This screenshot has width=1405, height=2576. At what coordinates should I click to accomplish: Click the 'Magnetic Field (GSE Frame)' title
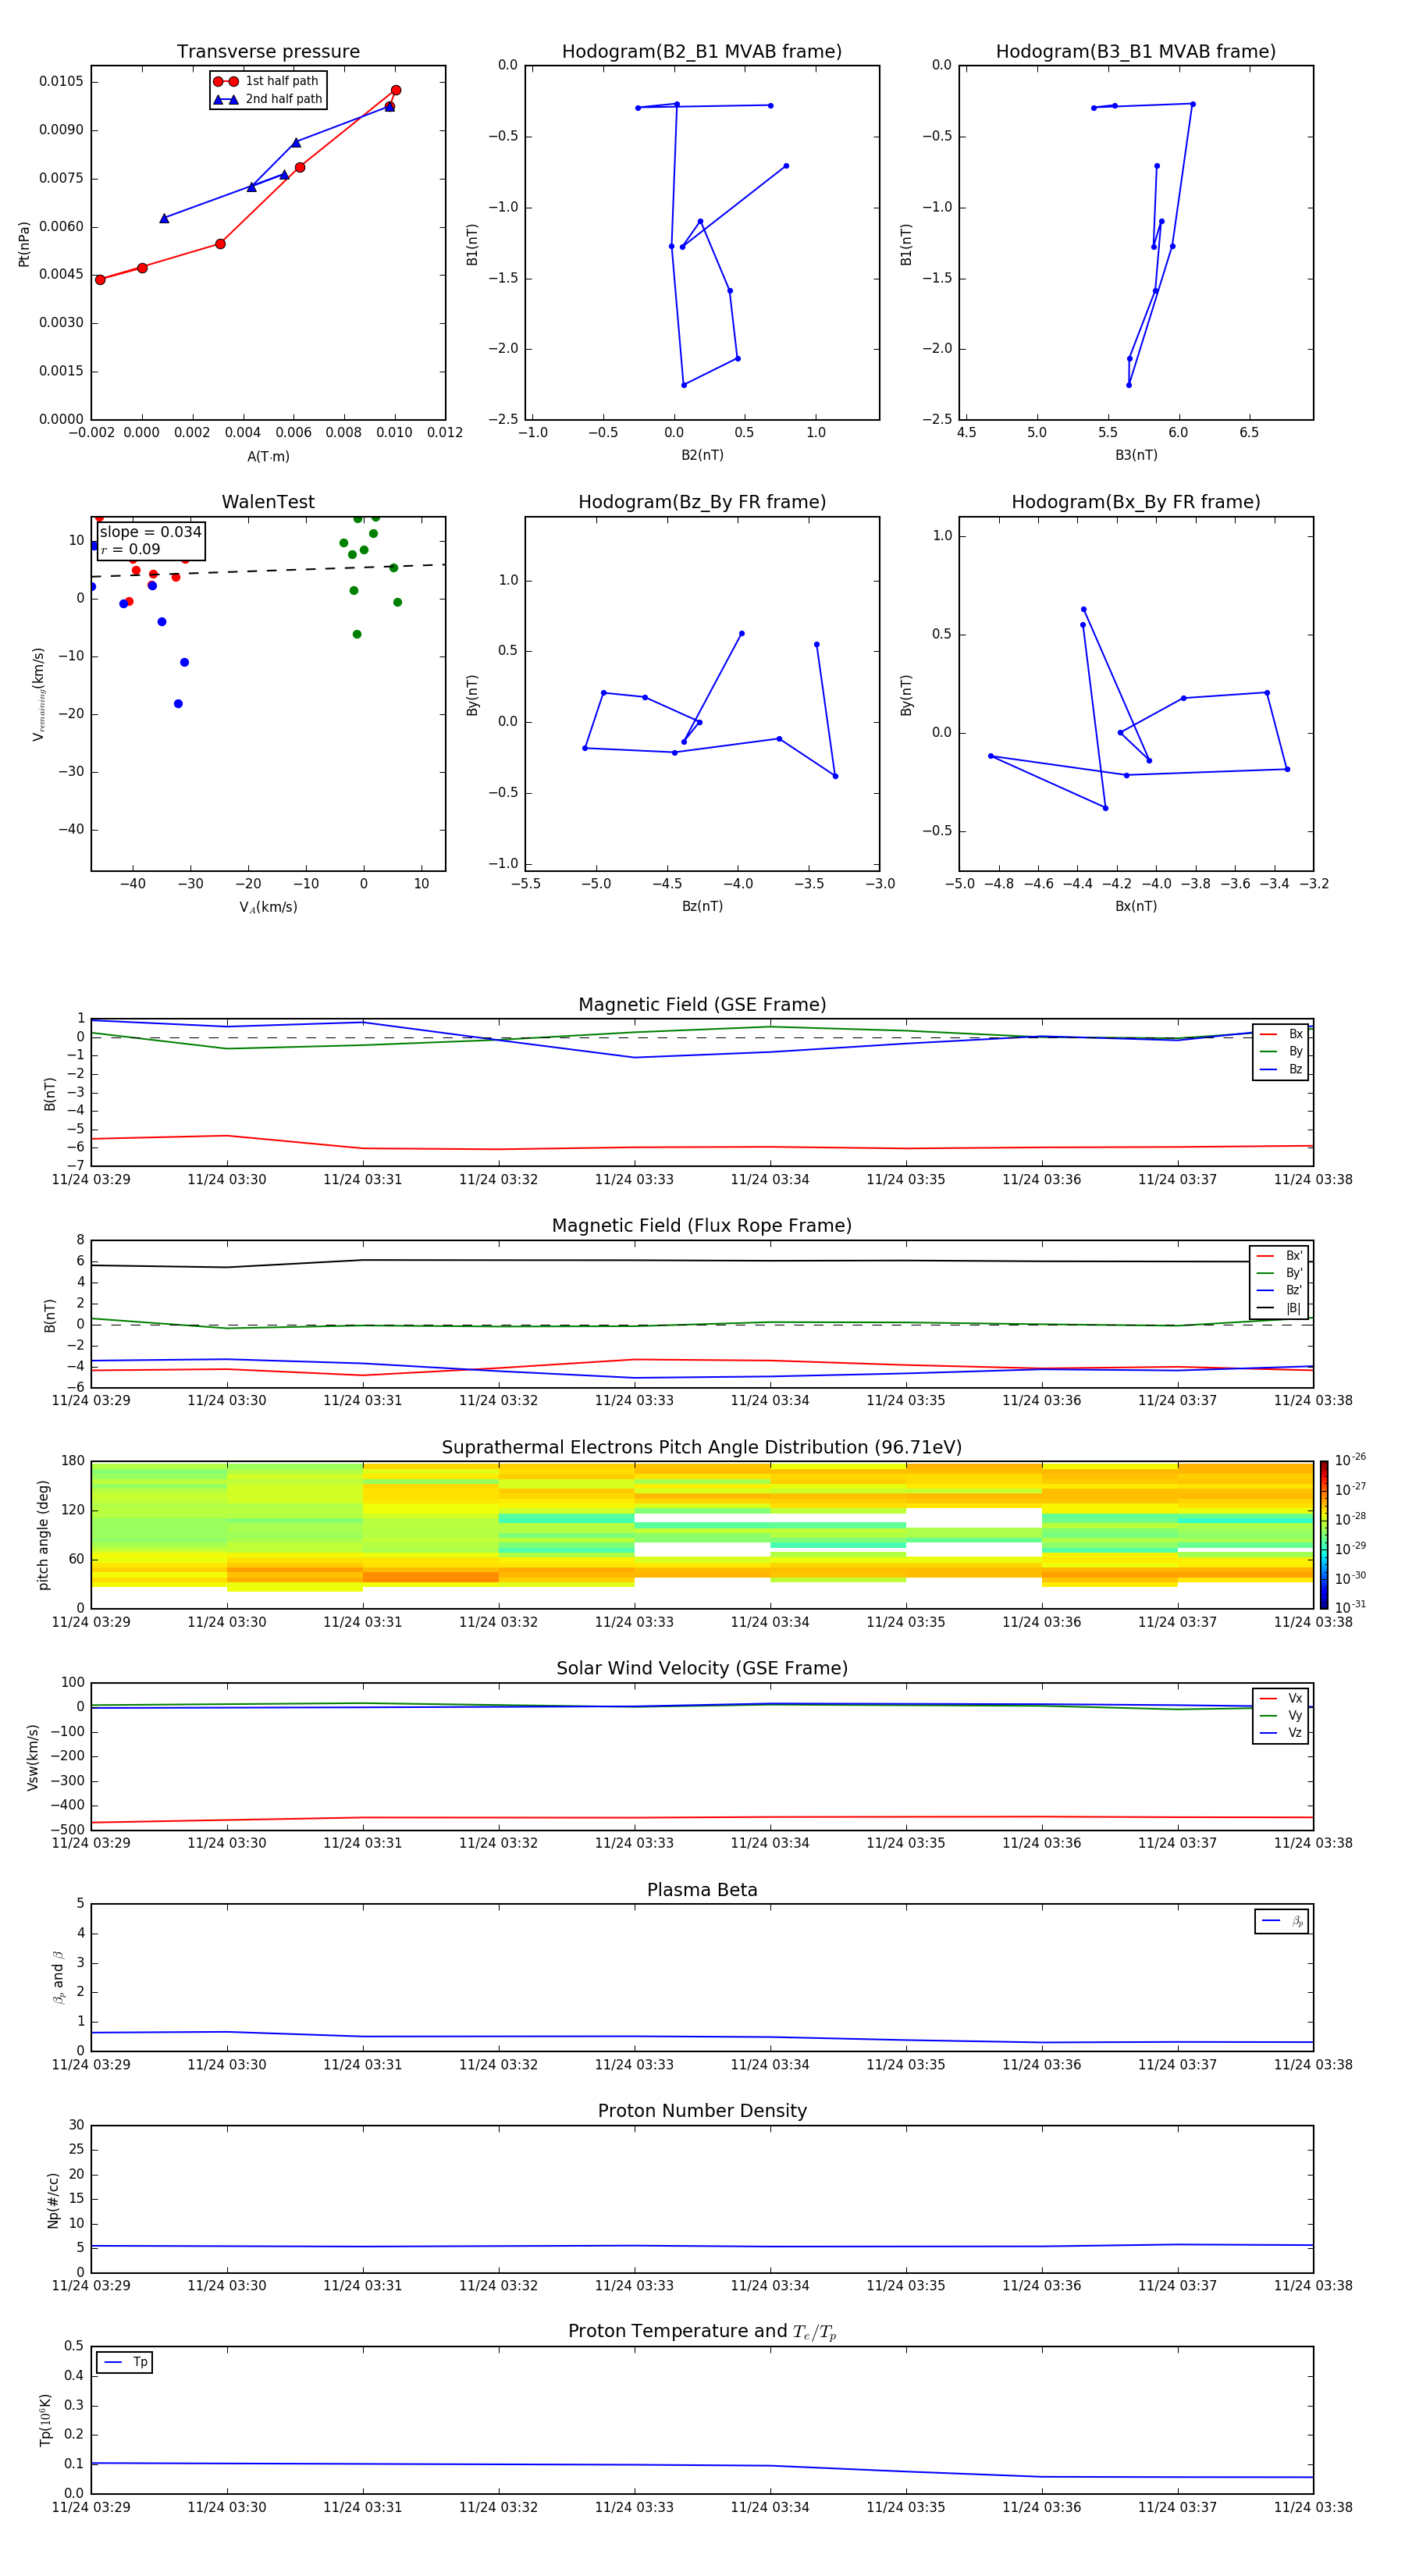702,1005
